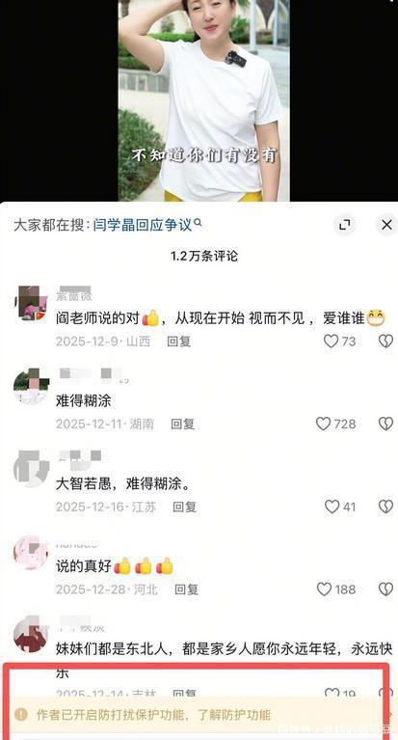
Task: Open 了解防护功能 in the notice banner
Action: [x=234, y=714]
